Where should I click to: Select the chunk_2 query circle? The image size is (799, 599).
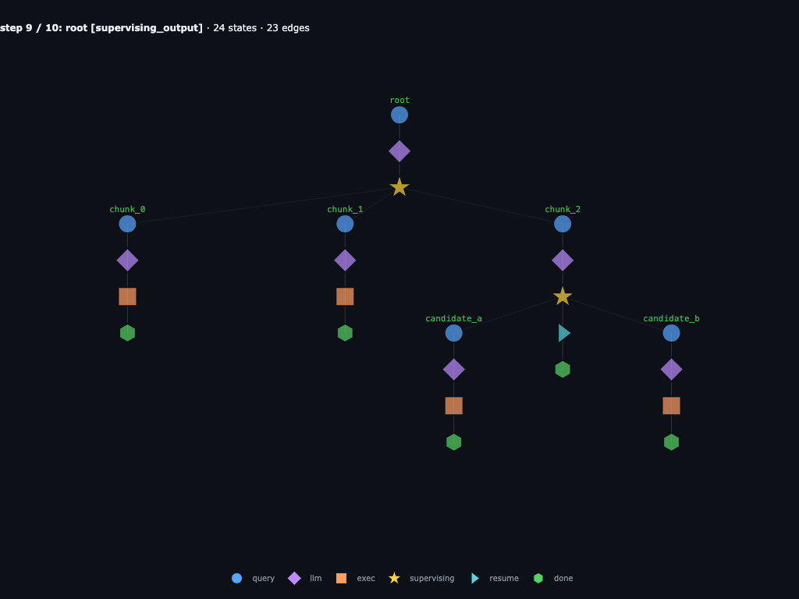coord(563,224)
